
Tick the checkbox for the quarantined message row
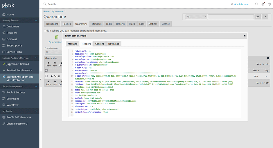click(x=46, y=76)
